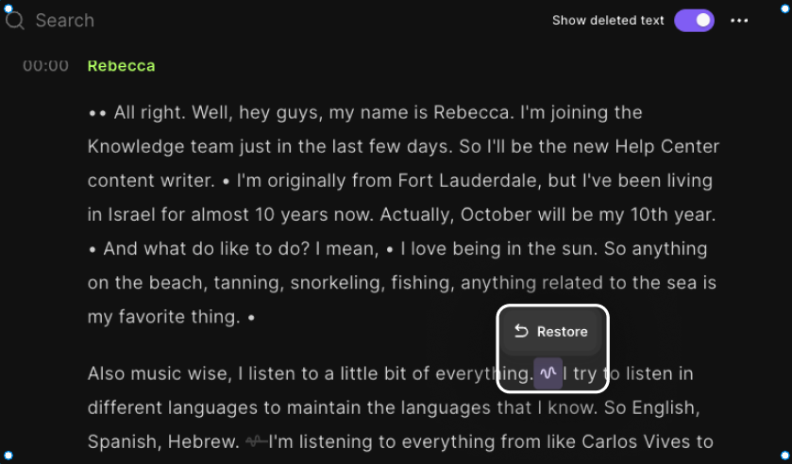Viewport: 792px width, 464px height.
Task: Select the gap dot before "And what do"
Action: pyautogui.click(x=92, y=249)
